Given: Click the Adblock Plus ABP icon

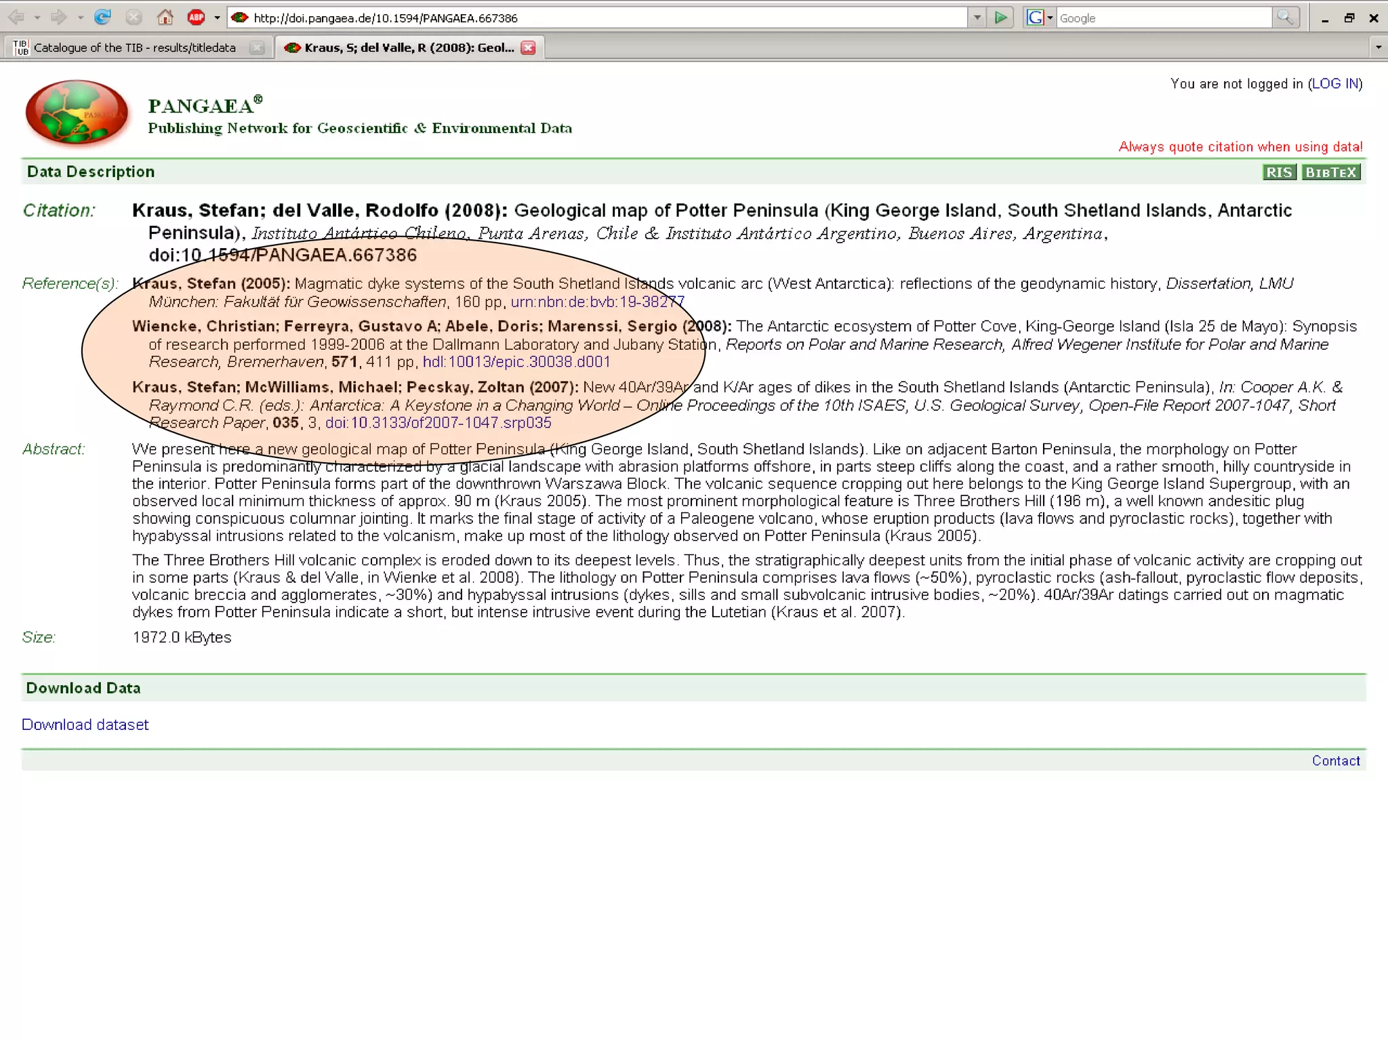Looking at the screenshot, I should pos(197,18).
